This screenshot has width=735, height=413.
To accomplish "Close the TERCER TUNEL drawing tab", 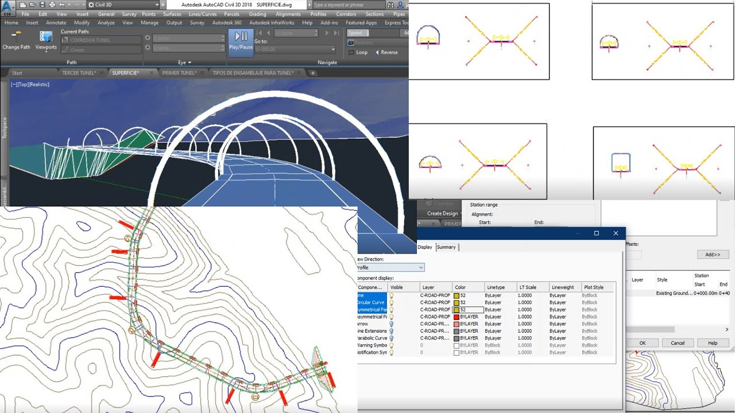I will 102,73.
